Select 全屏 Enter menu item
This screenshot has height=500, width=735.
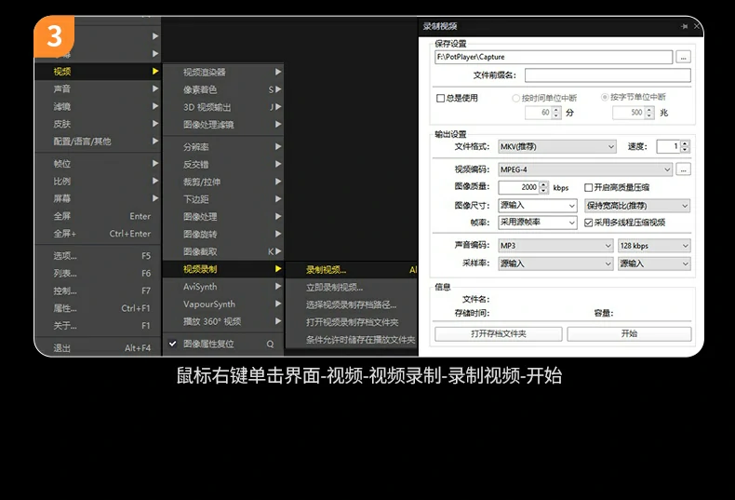(x=98, y=216)
